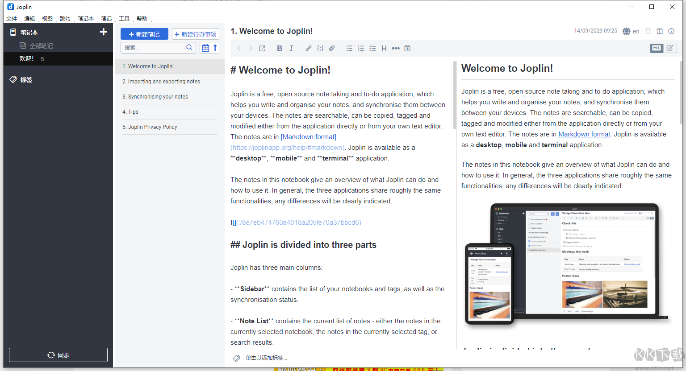
Task: Insert a bulleted list
Action: [x=349, y=48]
